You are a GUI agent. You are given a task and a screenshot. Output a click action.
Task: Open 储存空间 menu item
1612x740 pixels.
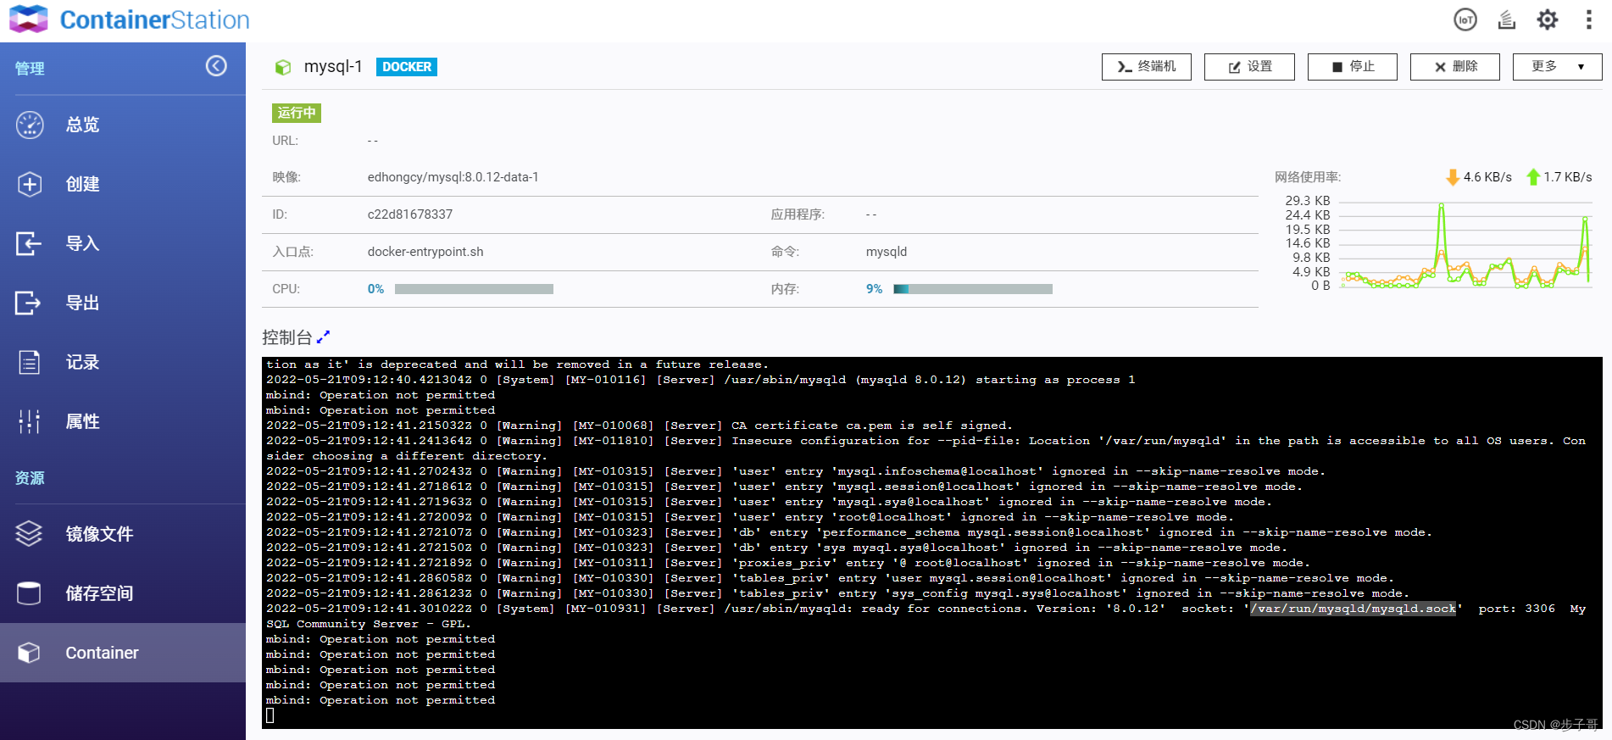pyautogui.click(x=123, y=593)
